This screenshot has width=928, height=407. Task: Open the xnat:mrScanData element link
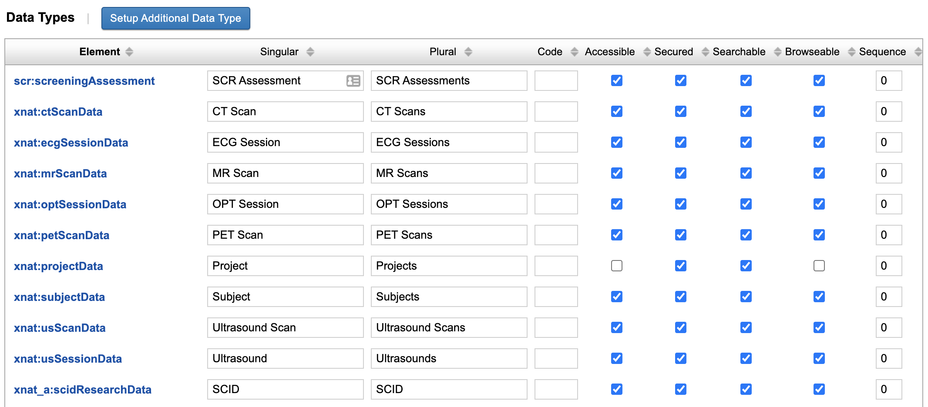[61, 173]
